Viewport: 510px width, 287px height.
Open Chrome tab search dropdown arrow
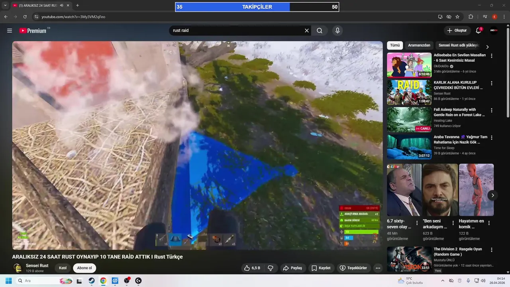pyautogui.click(x=5, y=6)
